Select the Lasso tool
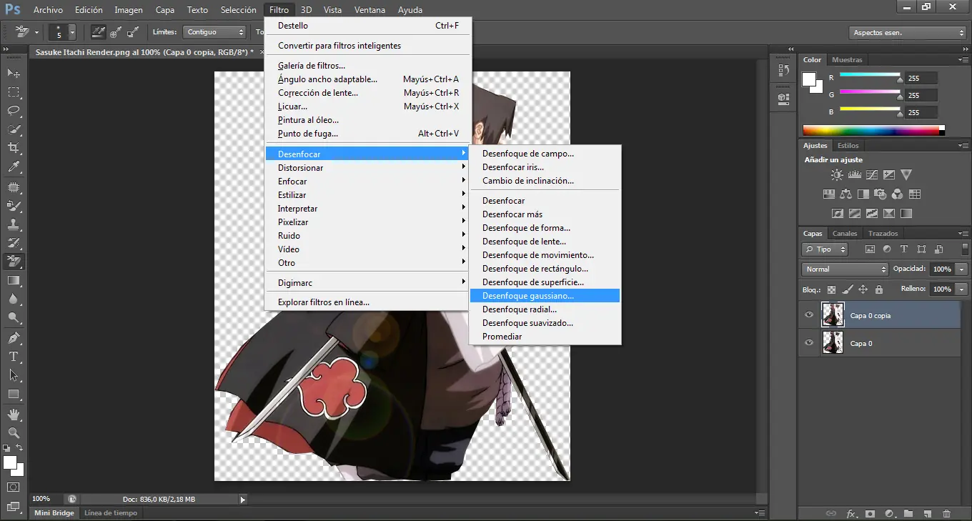 pyautogui.click(x=14, y=111)
